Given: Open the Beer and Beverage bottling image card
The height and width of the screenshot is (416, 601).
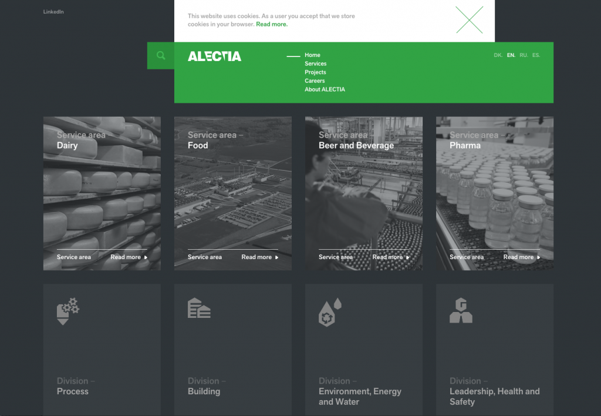Looking at the screenshot, I should 364,193.
